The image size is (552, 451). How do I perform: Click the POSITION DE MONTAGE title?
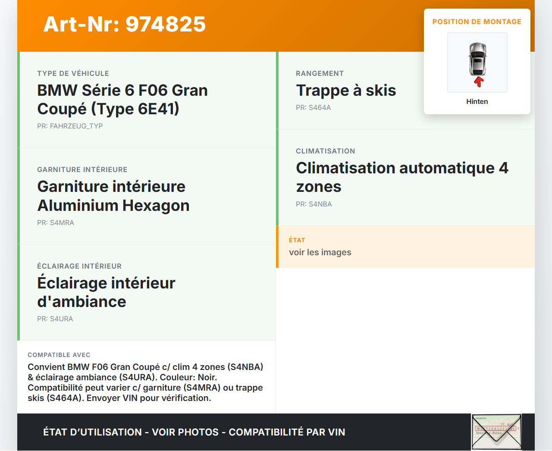coord(477,22)
